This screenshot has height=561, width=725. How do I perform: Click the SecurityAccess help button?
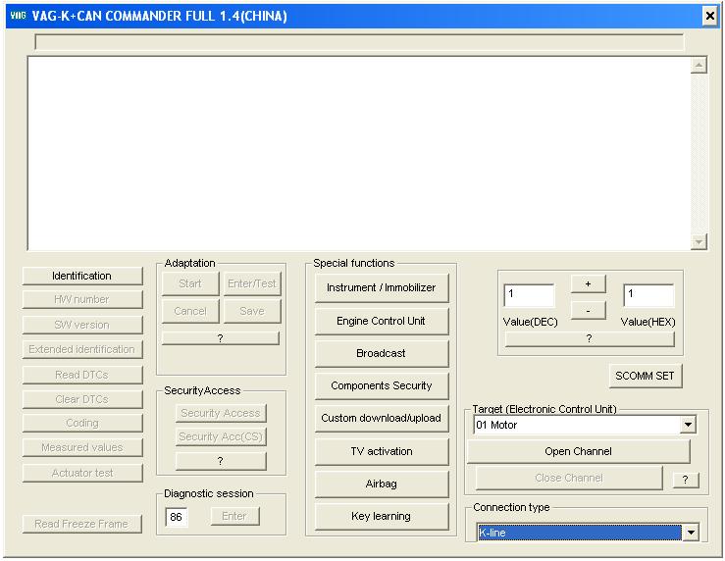[x=221, y=461]
